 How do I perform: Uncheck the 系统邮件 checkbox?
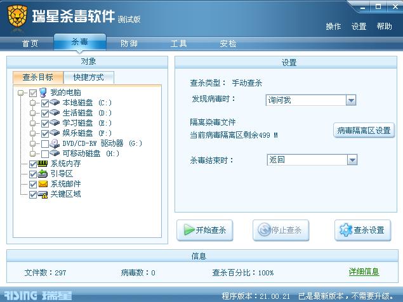[x=33, y=184]
